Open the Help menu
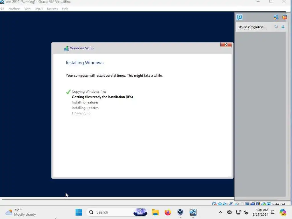This screenshot has height=219, width=292. coord(65,9)
